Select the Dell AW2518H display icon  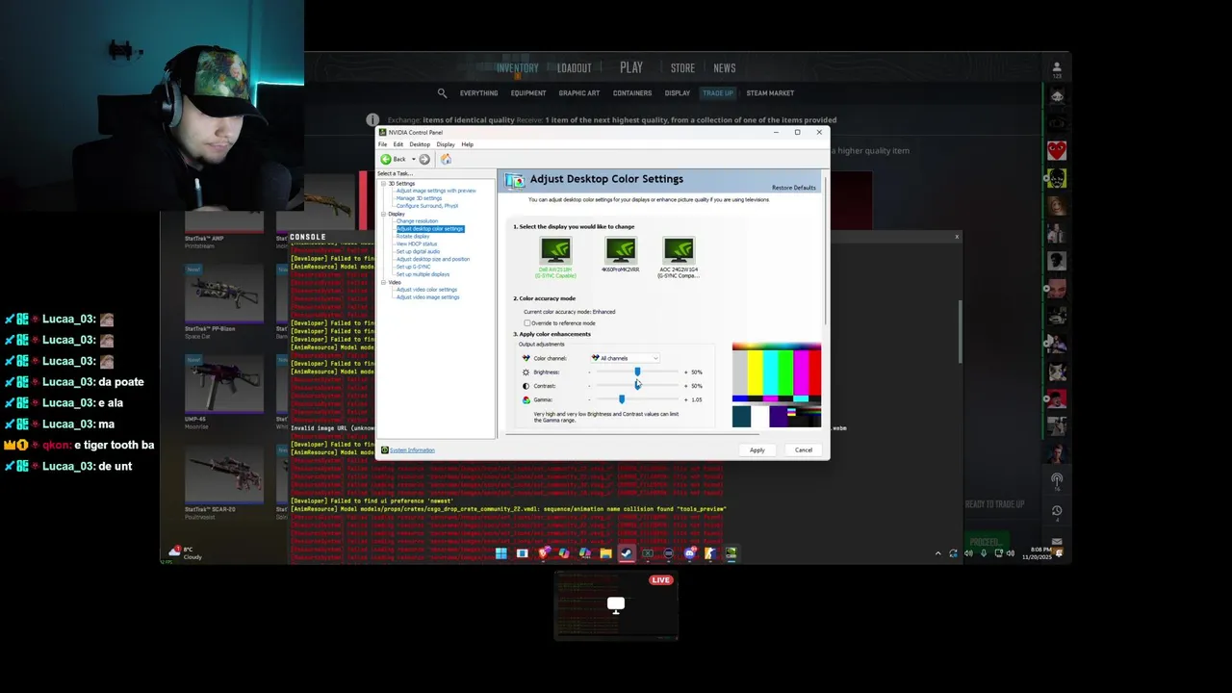pyautogui.click(x=555, y=251)
